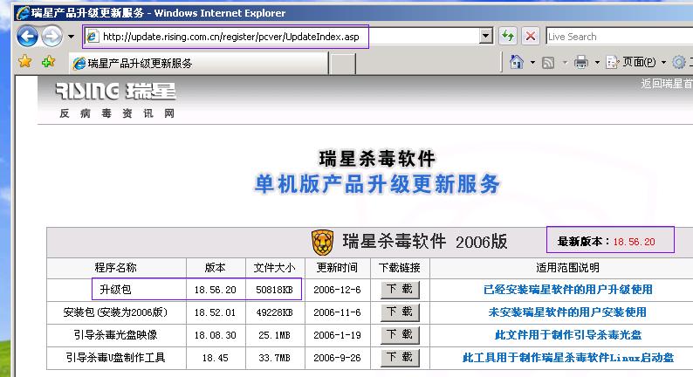This screenshot has height=377, width=693.
Task: Click the red Stop loading icon
Action: click(x=531, y=37)
